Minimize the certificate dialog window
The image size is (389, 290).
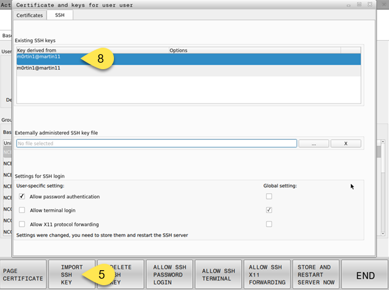click(349, 5)
